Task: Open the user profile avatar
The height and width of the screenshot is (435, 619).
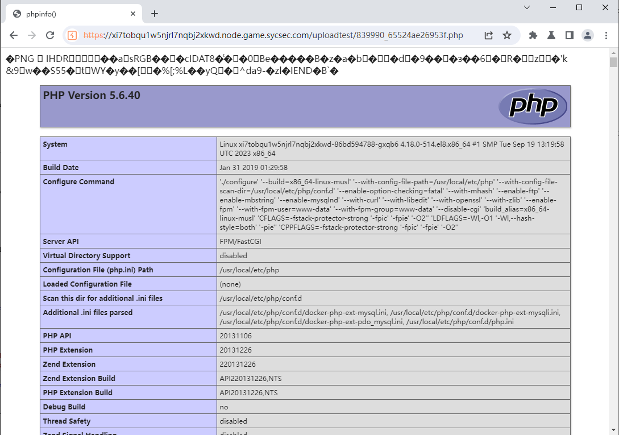Action: 587,35
